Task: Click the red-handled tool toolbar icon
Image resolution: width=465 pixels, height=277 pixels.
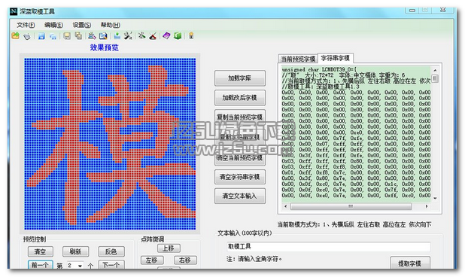Action: (x=153, y=36)
